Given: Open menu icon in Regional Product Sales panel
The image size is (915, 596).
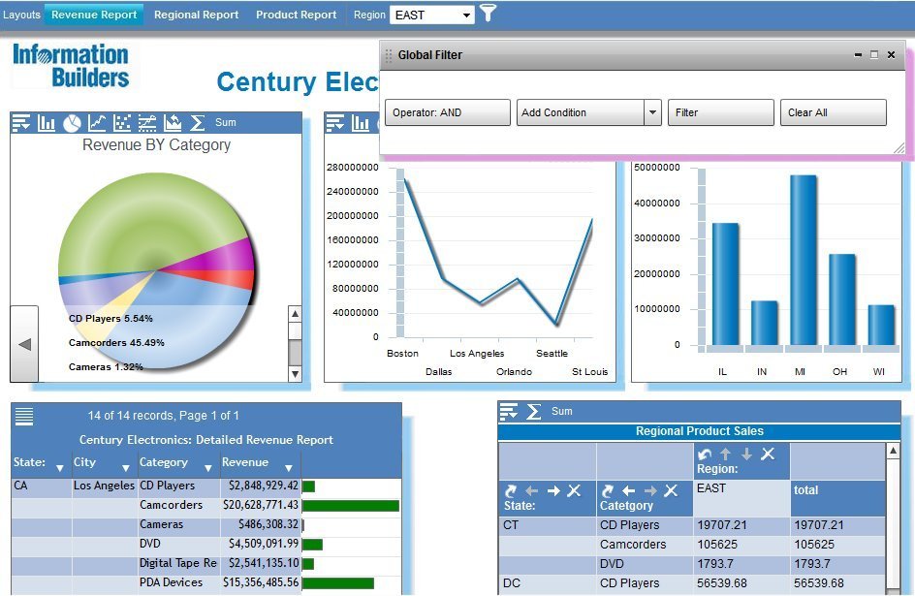Looking at the screenshot, I should point(509,412).
